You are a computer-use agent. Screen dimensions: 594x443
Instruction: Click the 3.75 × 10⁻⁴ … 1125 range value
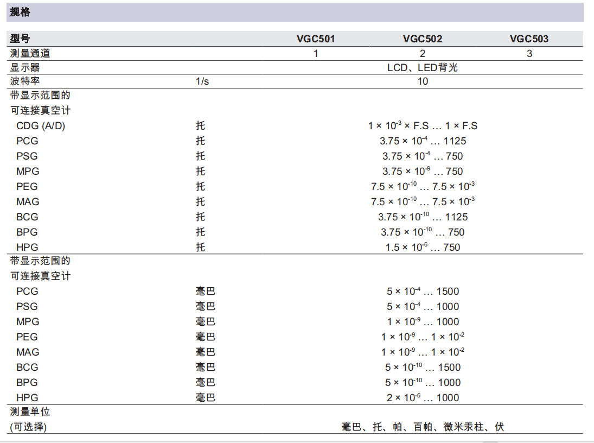[x=422, y=141]
